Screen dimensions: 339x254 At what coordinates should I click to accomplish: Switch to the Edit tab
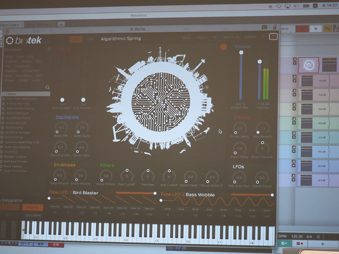pyautogui.click(x=90, y=39)
